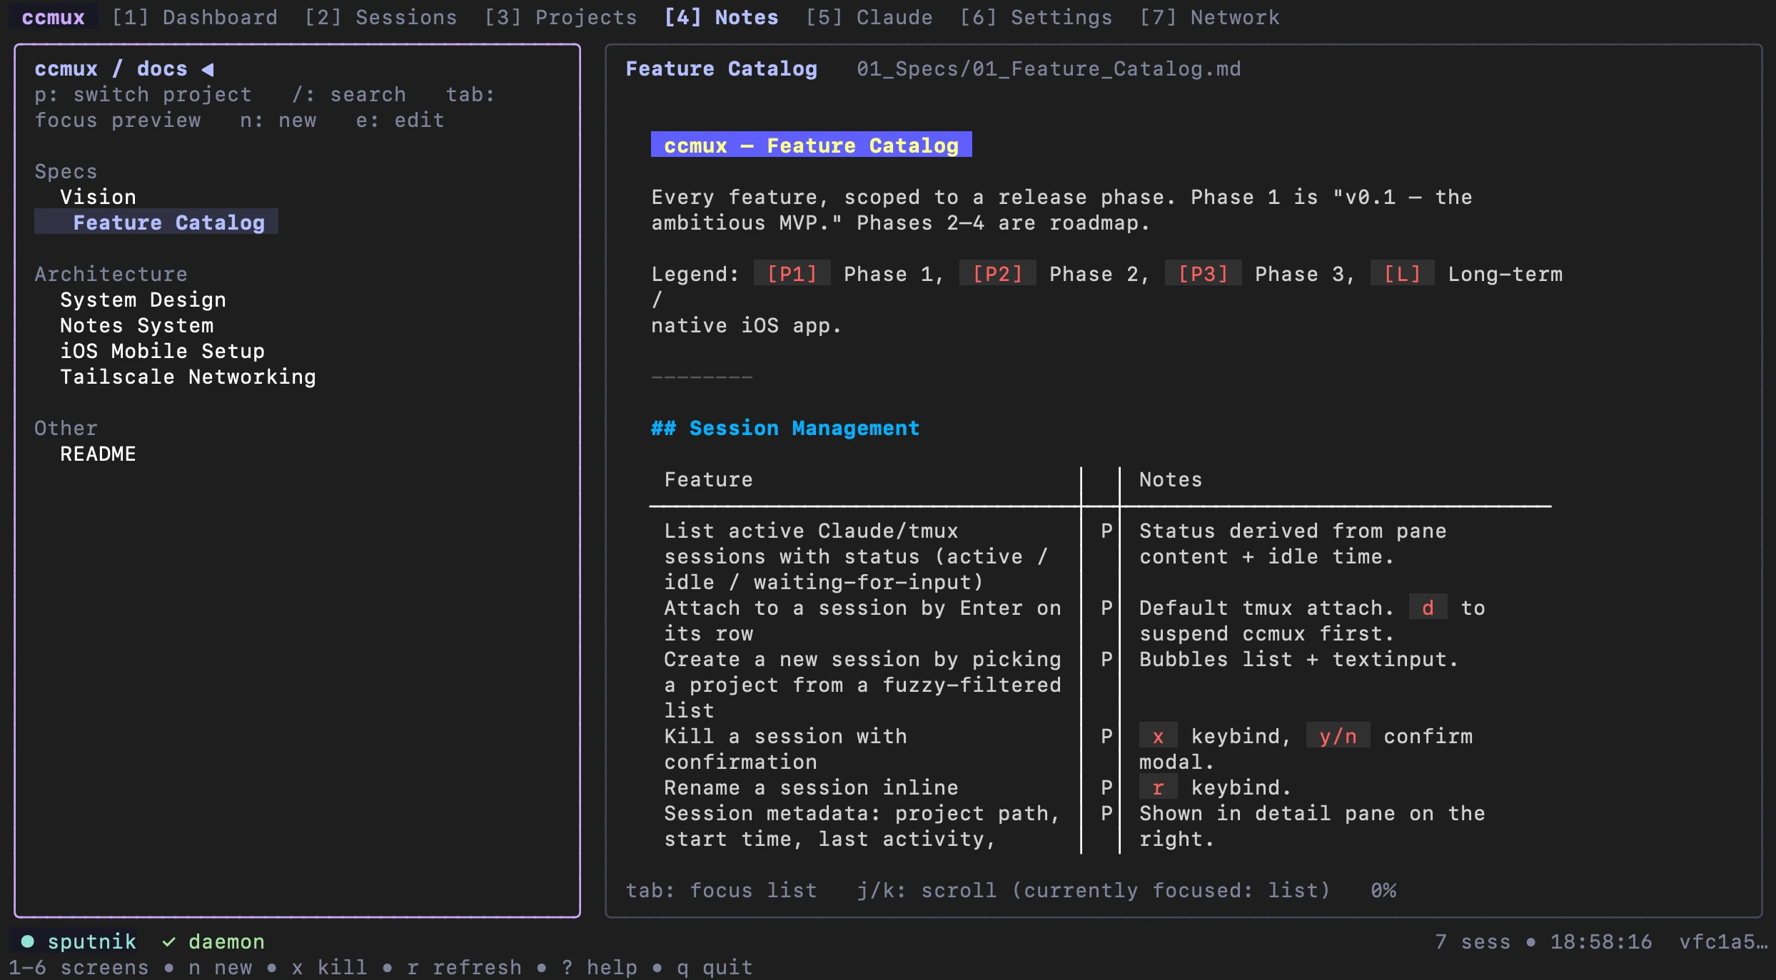Viewport: 1776px width, 980px height.
Task: Click the Feature Catalog preview title
Action: click(x=722, y=68)
